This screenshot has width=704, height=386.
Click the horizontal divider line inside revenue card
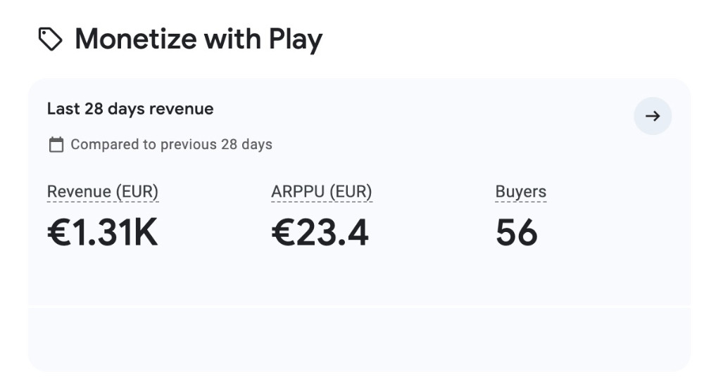coord(359,306)
